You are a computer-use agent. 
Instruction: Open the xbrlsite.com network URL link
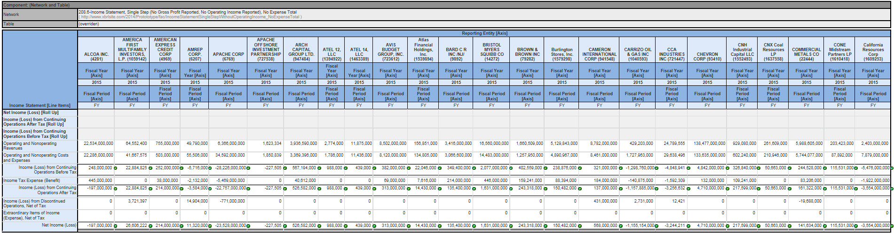[190, 17]
